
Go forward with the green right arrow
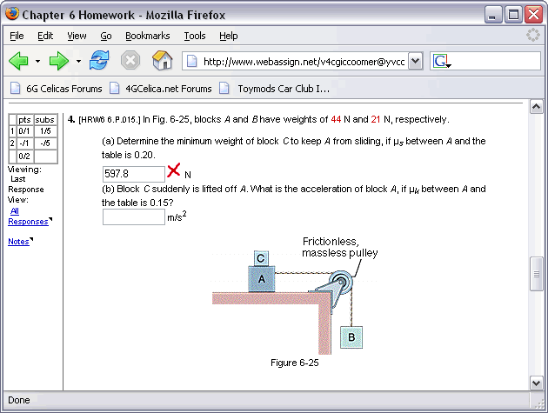(x=59, y=61)
